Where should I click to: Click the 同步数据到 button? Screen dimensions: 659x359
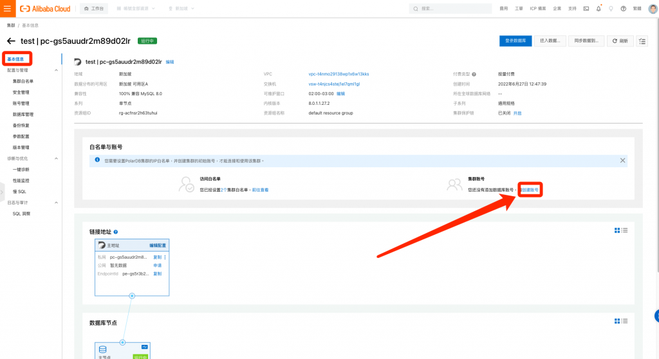click(x=586, y=41)
